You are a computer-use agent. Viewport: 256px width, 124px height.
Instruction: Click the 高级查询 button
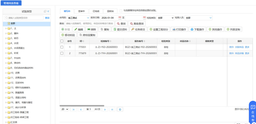[137, 23]
